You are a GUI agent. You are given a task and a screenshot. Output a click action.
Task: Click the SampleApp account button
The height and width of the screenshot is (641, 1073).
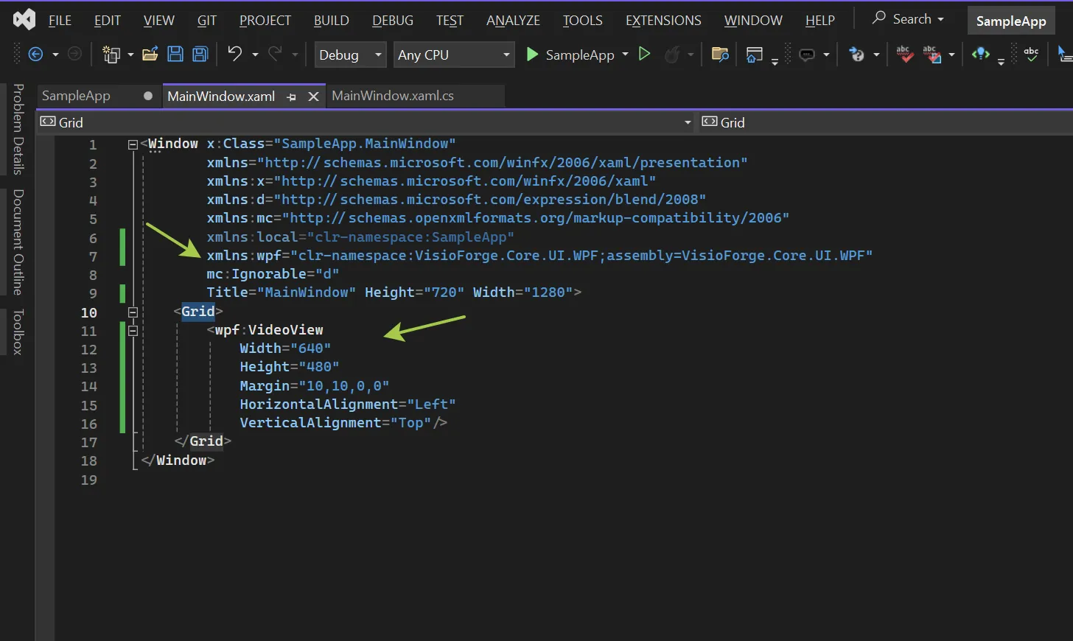coord(1011,20)
